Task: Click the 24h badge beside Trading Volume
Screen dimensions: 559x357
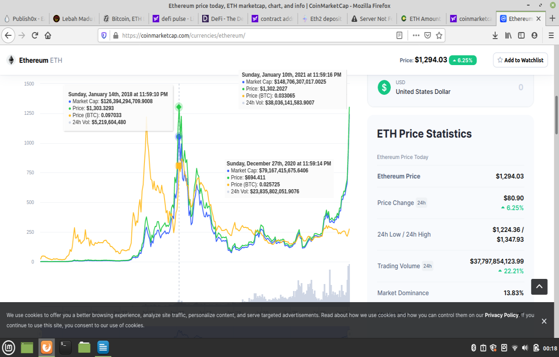Action: (428, 266)
